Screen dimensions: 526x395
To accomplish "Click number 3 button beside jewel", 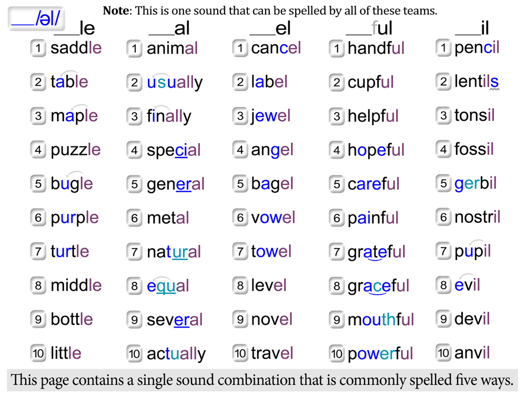I will point(240,116).
